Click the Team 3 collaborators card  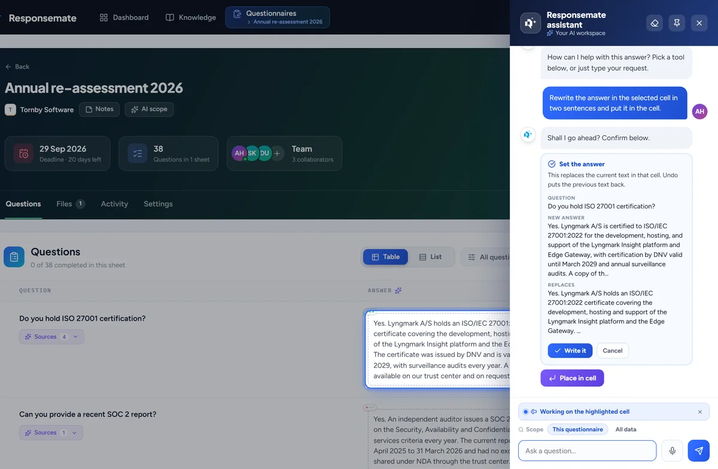[284, 153]
